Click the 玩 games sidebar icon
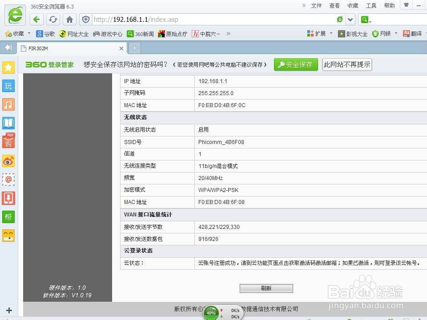The height and width of the screenshot is (320, 427). (x=8, y=86)
